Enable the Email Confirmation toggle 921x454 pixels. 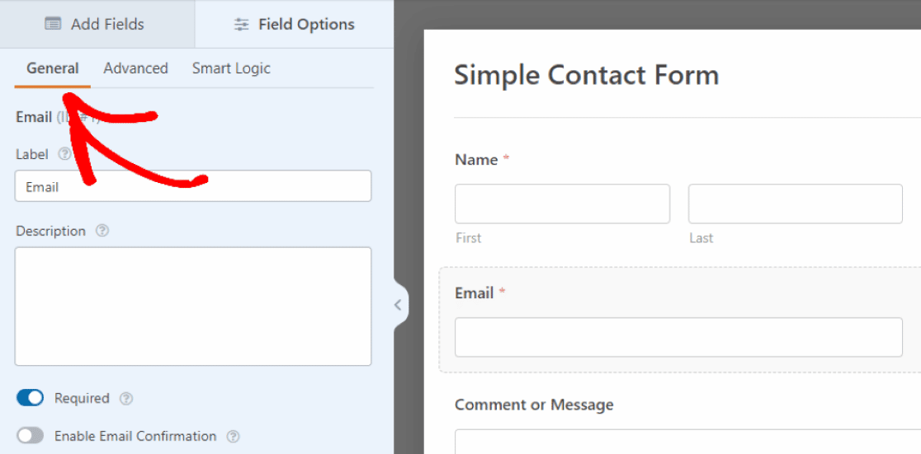(x=31, y=436)
